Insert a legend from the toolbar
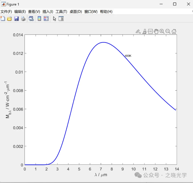The height and width of the screenshot is (183, 193). pos(46,19)
